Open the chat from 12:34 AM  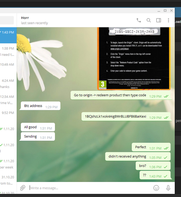(x=8, y=100)
